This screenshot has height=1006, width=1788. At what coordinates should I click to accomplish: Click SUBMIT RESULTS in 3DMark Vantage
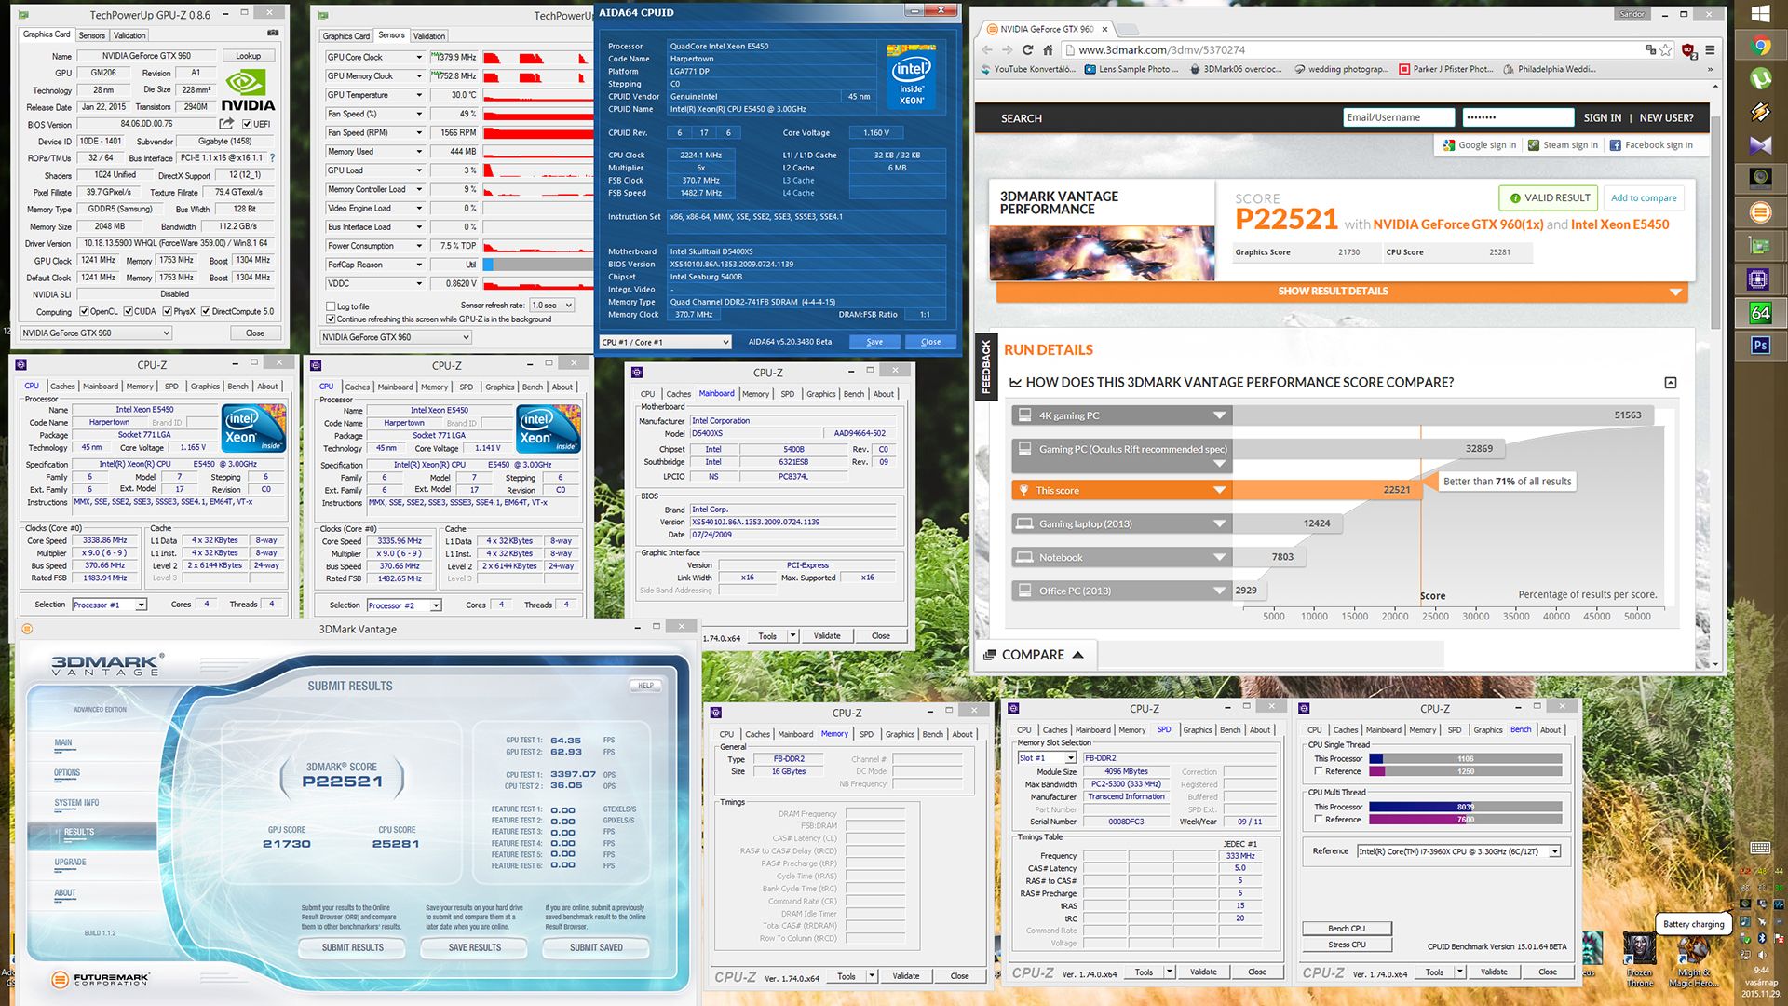pyautogui.click(x=353, y=947)
